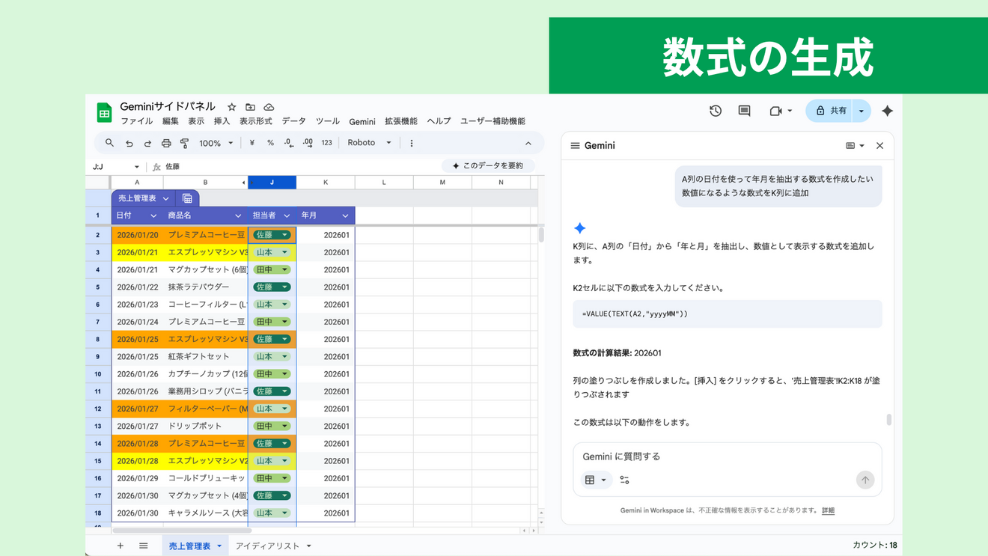Send the Gemini prompt with arrow button
This screenshot has width=988, height=556.
coord(864,480)
